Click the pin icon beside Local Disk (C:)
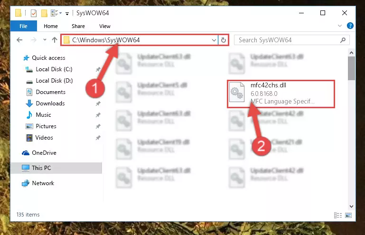The width and height of the screenshot is (365, 235). tap(98, 69)
